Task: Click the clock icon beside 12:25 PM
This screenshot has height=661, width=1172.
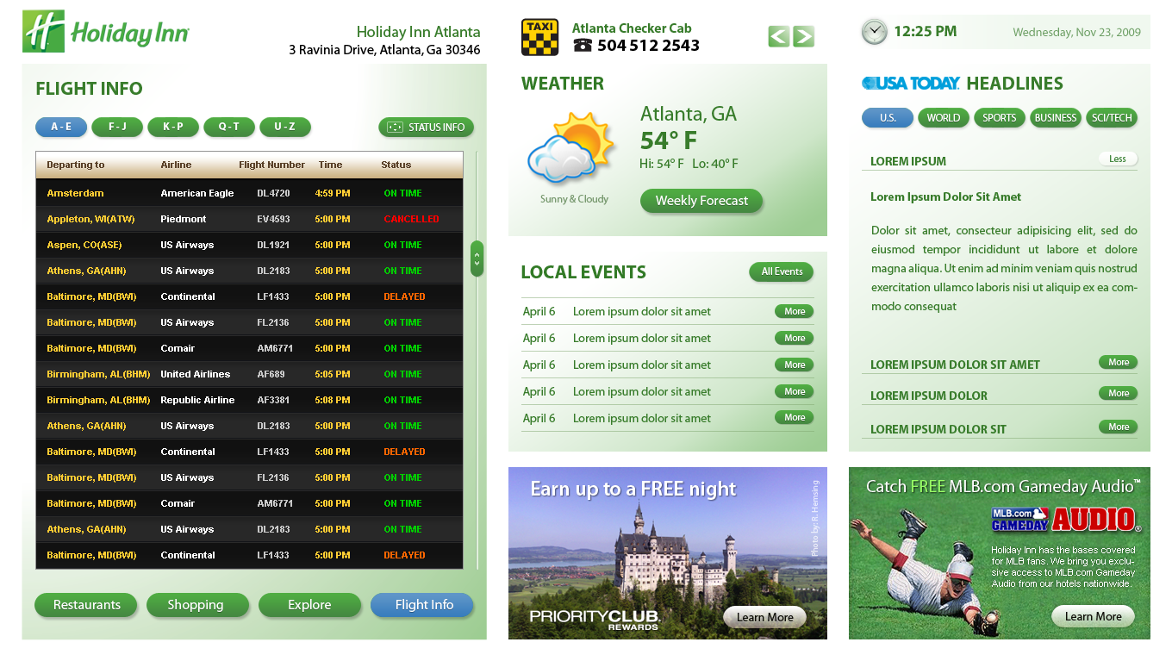Action: pyautogui.click(x=874, y=32)
